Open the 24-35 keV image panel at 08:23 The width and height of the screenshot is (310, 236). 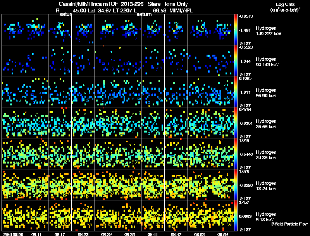pyautogui.click(x=83, y=154)
